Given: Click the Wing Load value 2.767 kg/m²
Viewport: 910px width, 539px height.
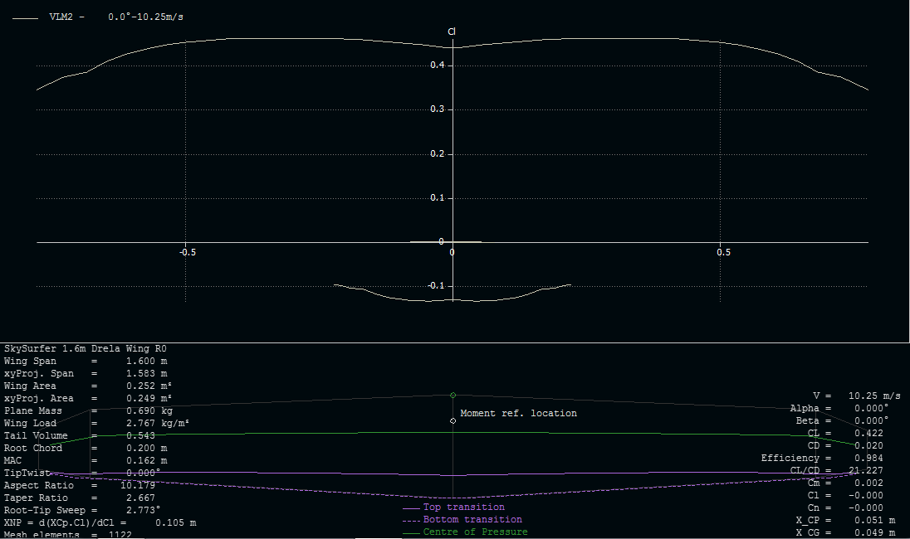Looking at the screenshot, I should coord(158,424).
